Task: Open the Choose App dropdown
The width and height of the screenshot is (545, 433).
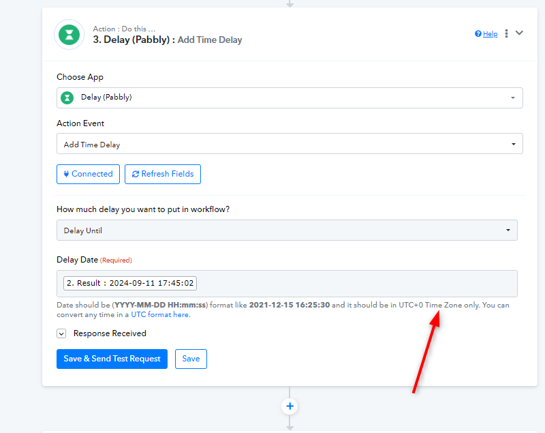Action: (290, 98)
